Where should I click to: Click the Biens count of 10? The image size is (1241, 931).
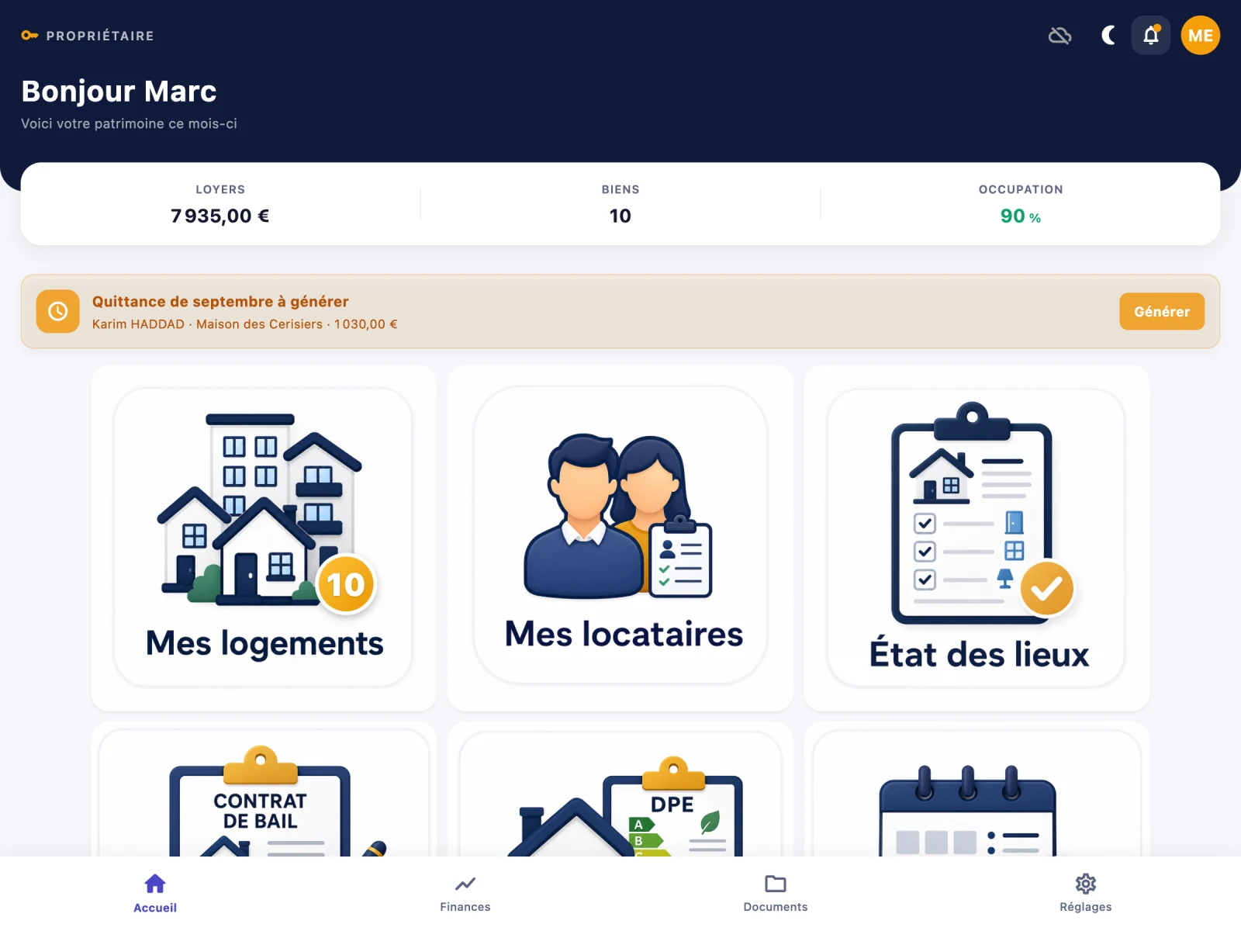pos(620,216)
